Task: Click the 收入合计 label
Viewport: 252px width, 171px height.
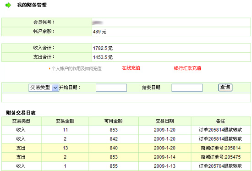Action: (44, 48)
